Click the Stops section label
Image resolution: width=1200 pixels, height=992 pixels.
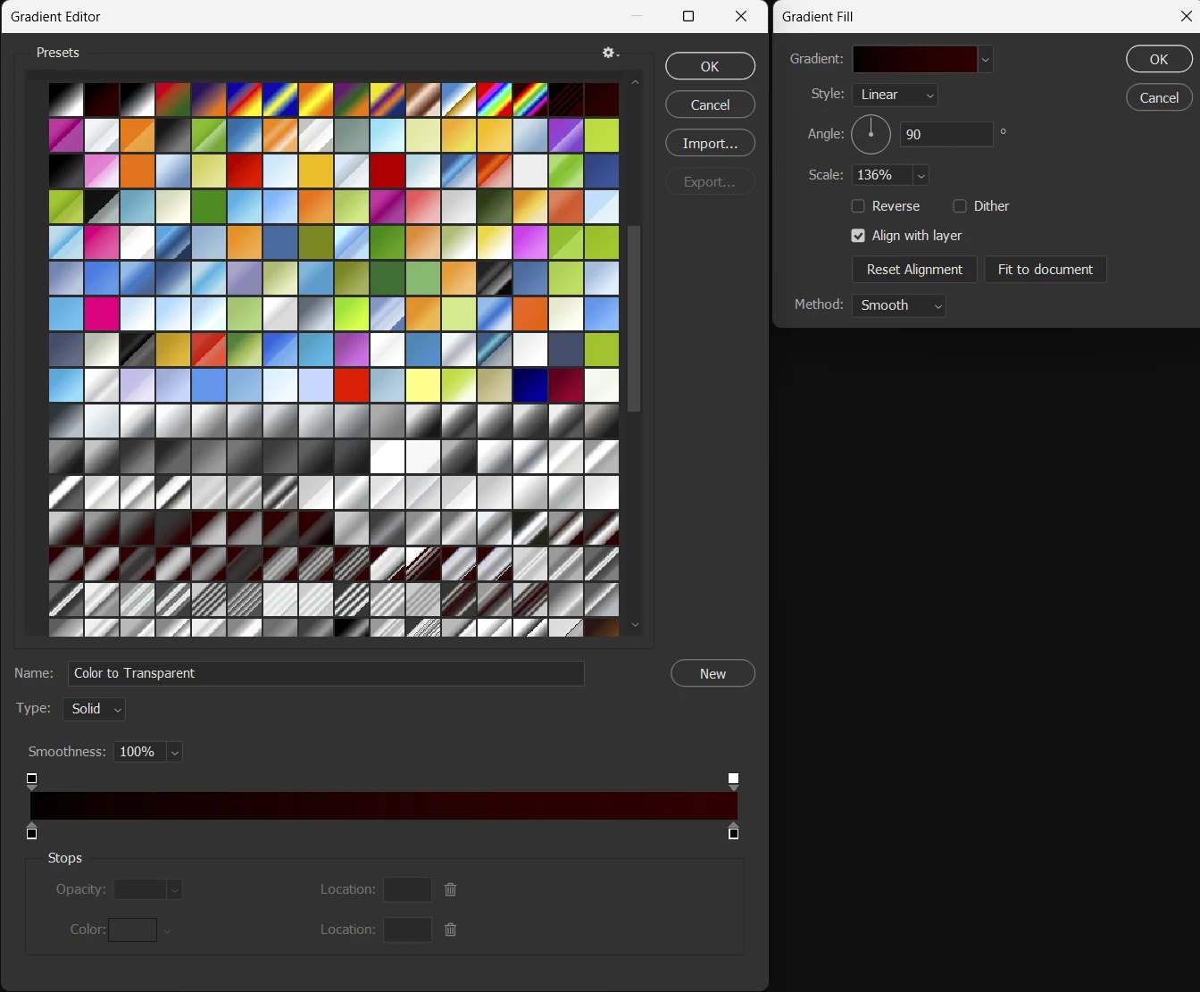tap(65, 858)
